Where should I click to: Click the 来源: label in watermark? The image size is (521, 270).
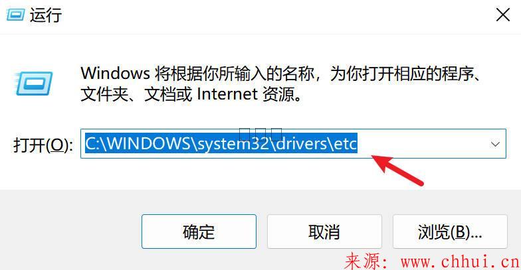367,262
